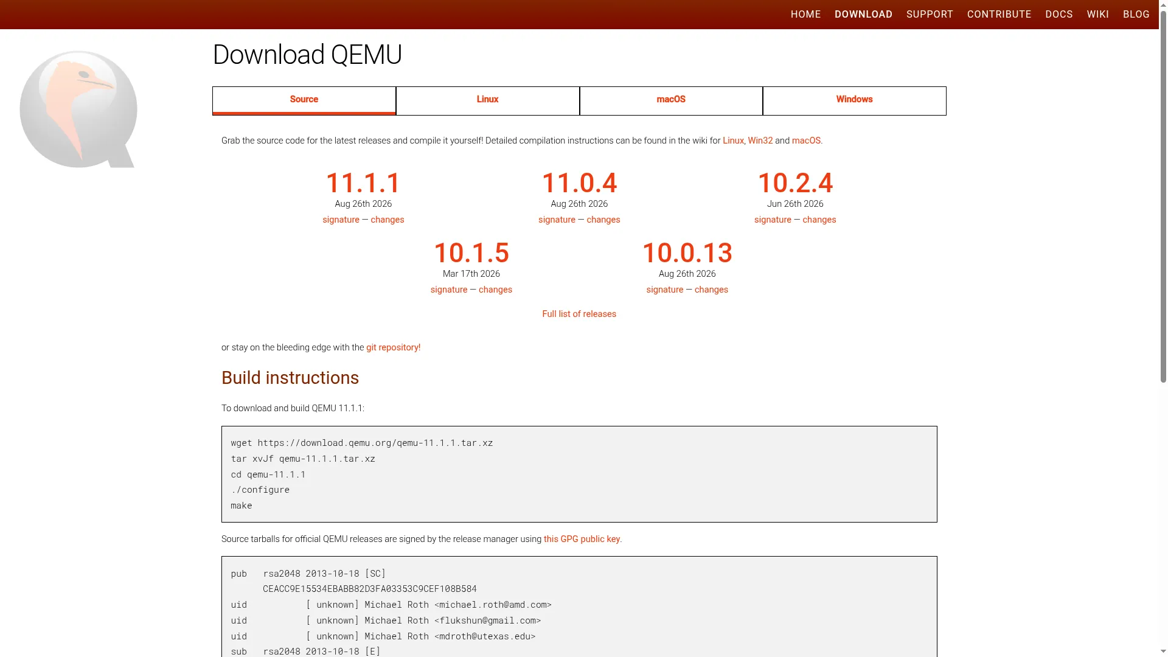Click the wget download command line

(362, 443)
